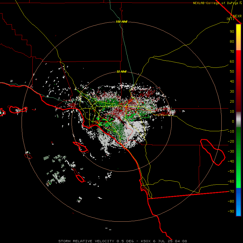Select the 40 value on the velocity scale
This screenshot has height=243, width=243.
232,81
